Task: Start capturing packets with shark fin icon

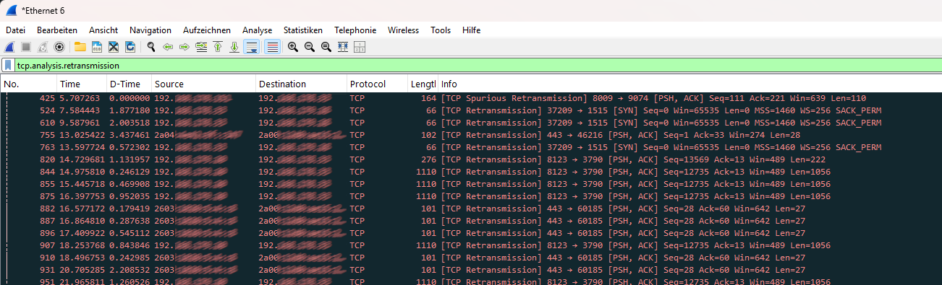Action: tap(10, 47)
